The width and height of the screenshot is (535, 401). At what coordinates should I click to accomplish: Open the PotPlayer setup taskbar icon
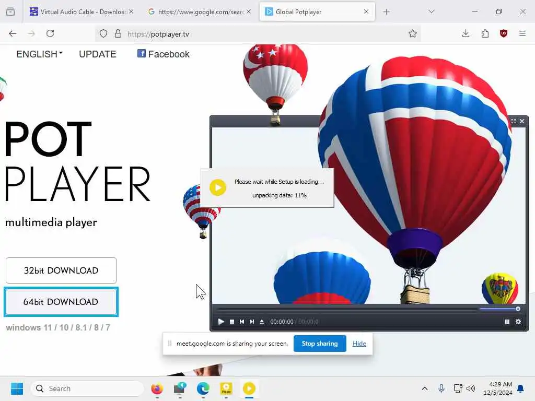pos(249,388)
